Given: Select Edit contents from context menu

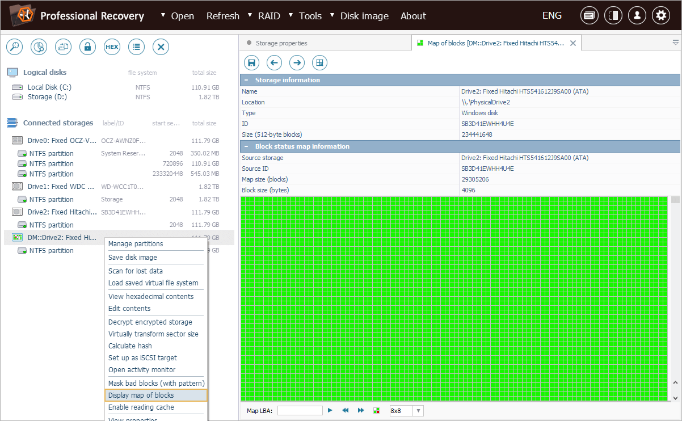Looking at the screenshot, I should [157, 309].
